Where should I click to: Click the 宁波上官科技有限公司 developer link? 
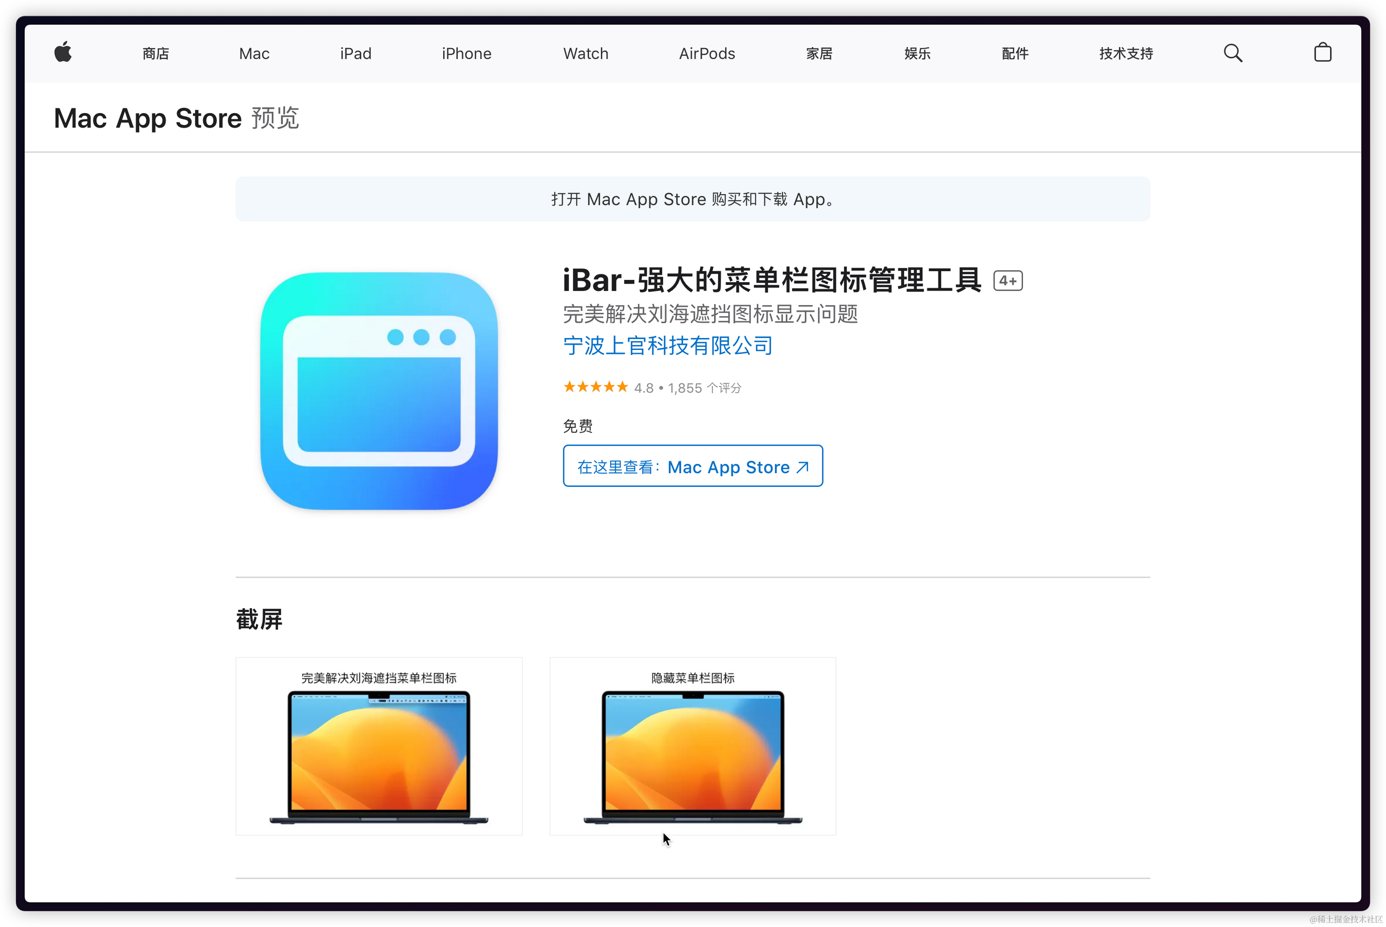[667, 346]
